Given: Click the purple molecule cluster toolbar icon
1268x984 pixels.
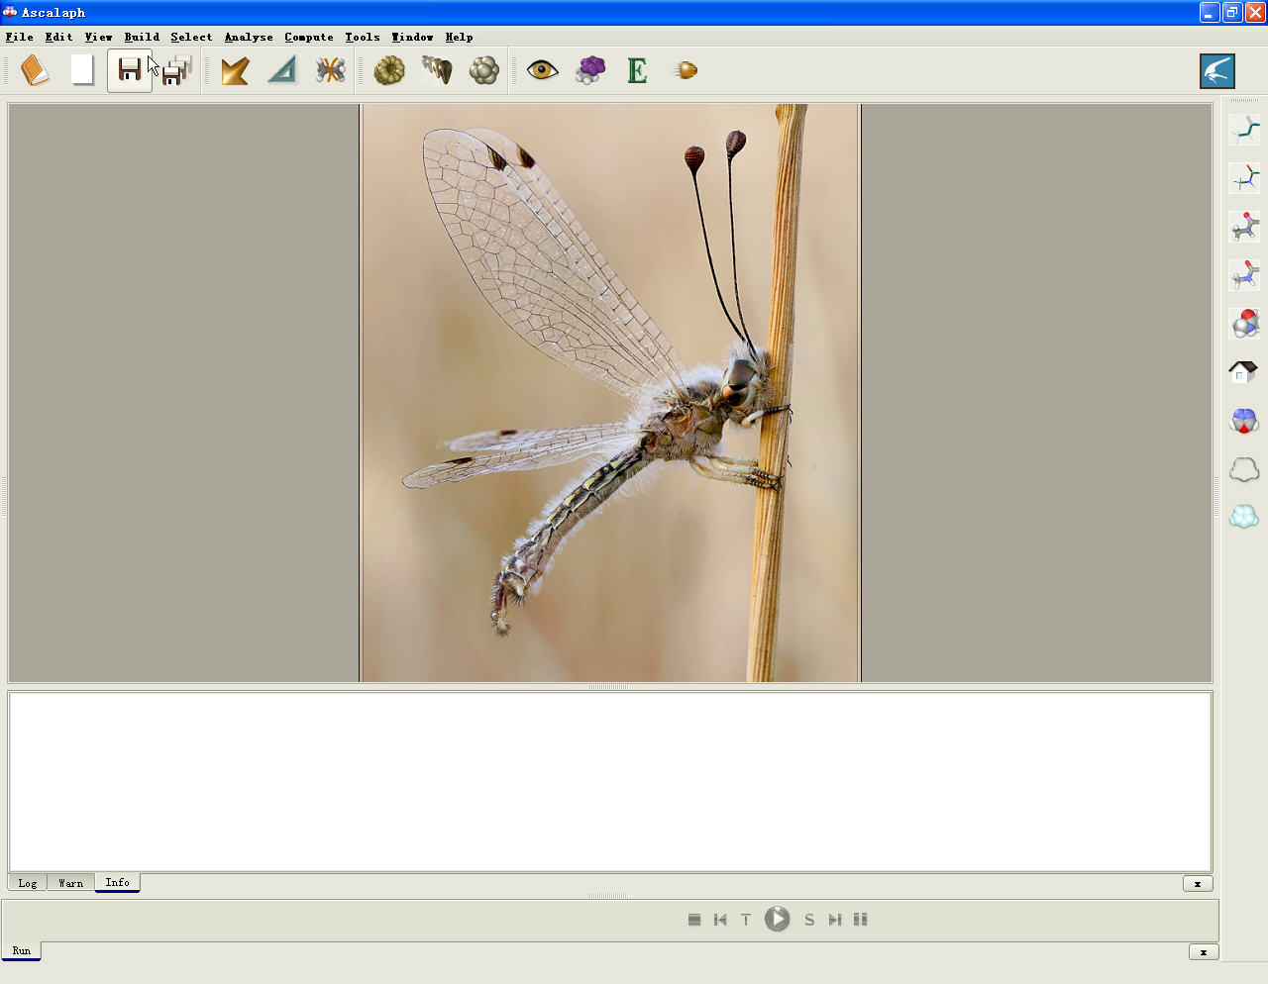Looking at the screenshot, I should 590,70.
